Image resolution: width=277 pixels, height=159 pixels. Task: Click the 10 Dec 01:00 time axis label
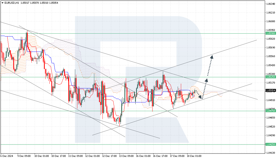coord(42,156)
